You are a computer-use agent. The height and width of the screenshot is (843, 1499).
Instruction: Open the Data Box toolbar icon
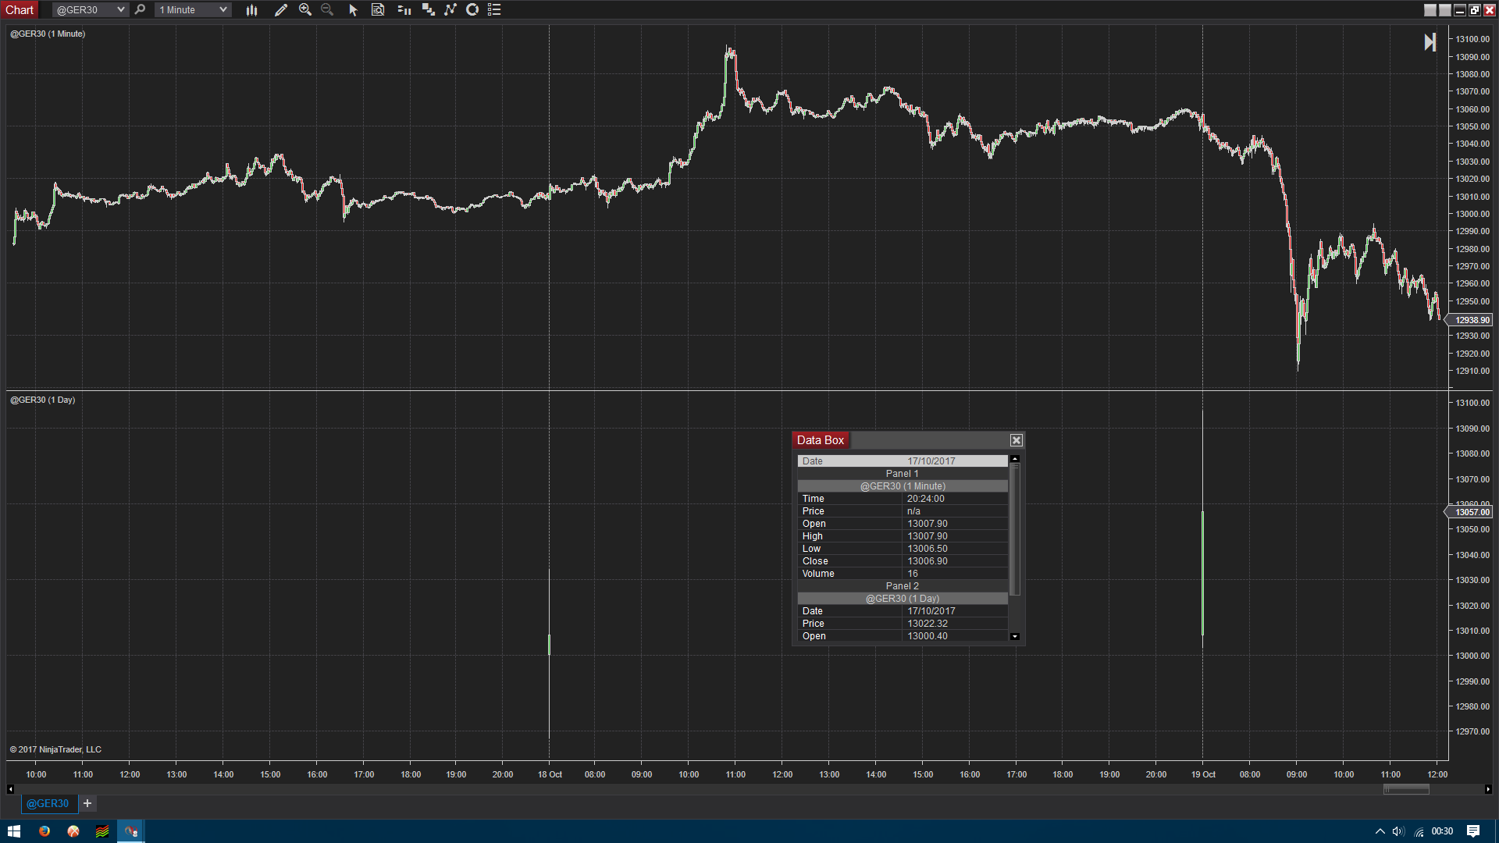(378, 10)
